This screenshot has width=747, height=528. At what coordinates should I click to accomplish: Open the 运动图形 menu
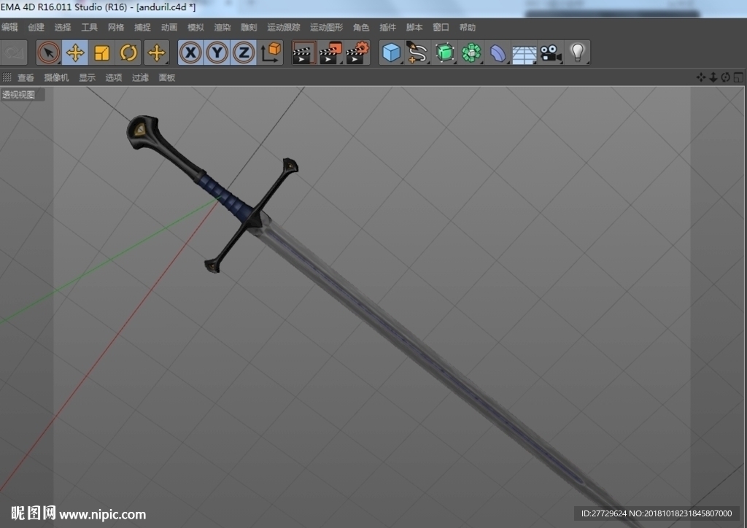[326, 27]
